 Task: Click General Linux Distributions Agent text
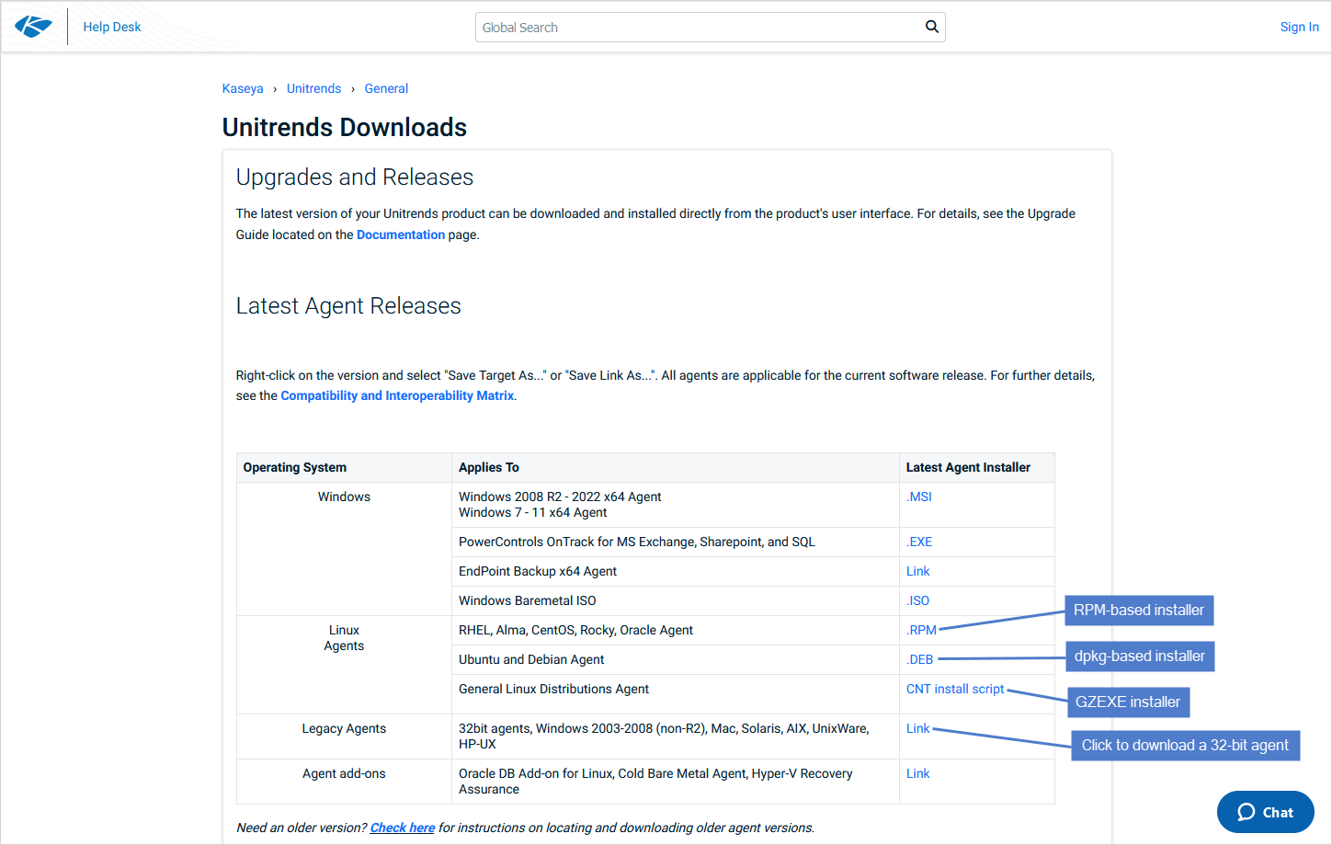(x=553, y=689)
